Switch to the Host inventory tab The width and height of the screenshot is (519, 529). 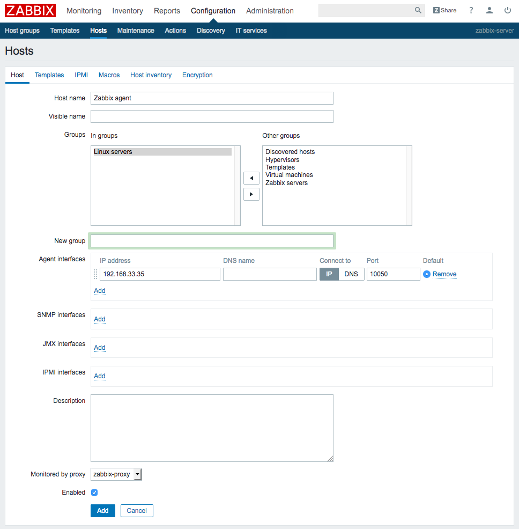click(151, 75)
